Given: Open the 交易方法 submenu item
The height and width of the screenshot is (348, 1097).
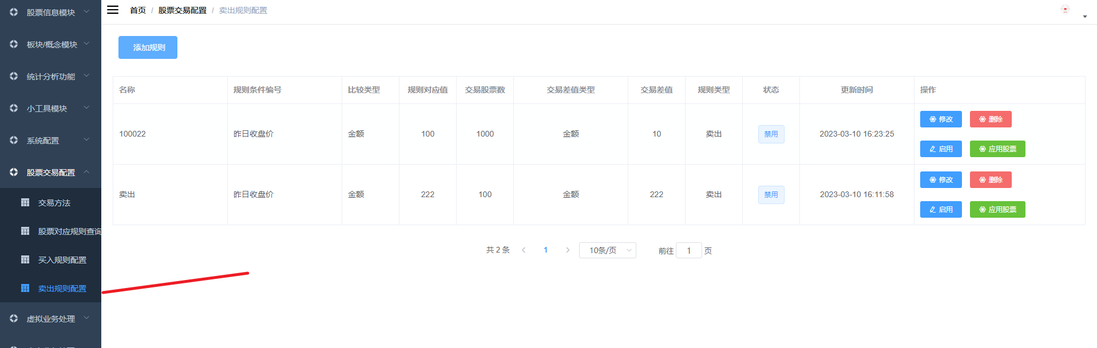Looking at the screenshot, I should point(50,203).
